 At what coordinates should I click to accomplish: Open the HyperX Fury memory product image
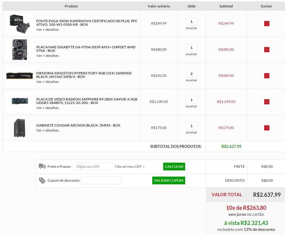[20, 76]
